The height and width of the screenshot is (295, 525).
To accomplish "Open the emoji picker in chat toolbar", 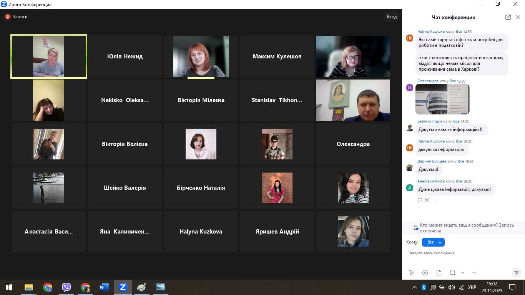I will [425, 273].
